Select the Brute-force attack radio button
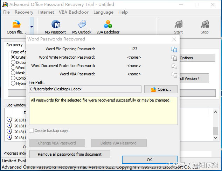Viewport: 222px width, 171px height. tap(13, 57)
